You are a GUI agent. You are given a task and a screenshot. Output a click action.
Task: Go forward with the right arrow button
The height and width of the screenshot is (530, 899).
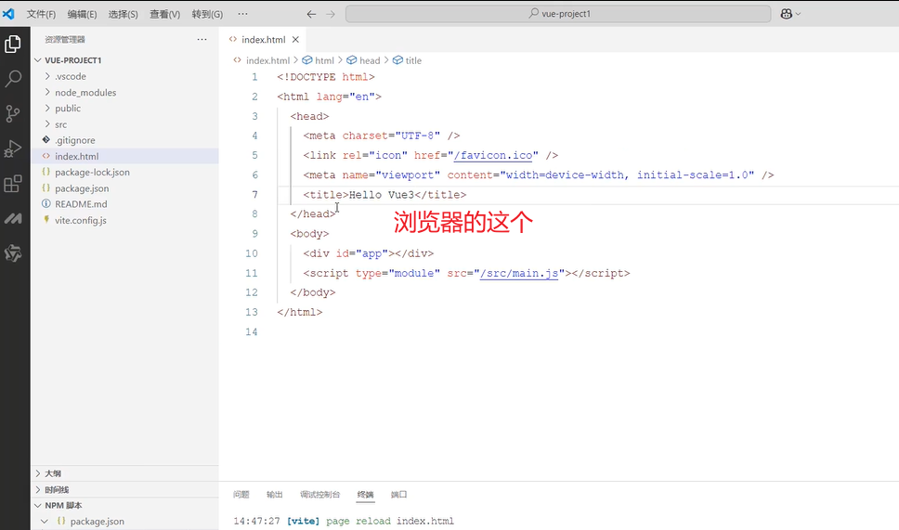pyautogui.click(x=331, y=14)
